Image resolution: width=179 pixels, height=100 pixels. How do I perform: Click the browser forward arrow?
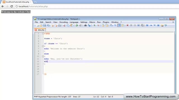7,6
